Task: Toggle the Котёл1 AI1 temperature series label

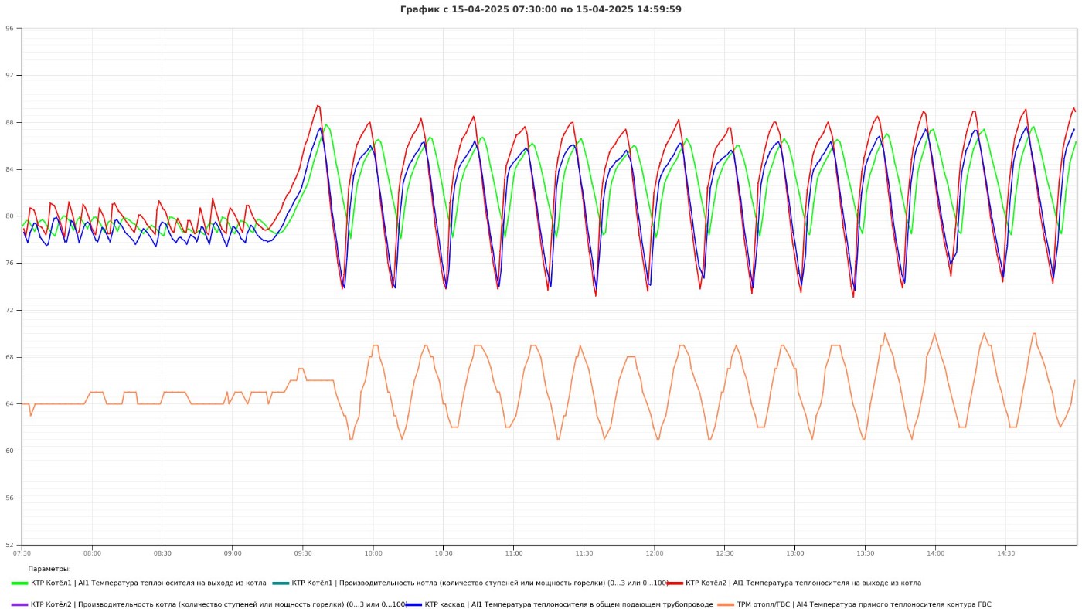Action: click(x=148, y=583)
